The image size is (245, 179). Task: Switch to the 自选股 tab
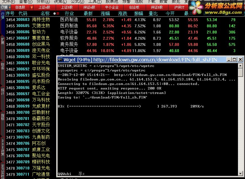click(x=20, y=7)
